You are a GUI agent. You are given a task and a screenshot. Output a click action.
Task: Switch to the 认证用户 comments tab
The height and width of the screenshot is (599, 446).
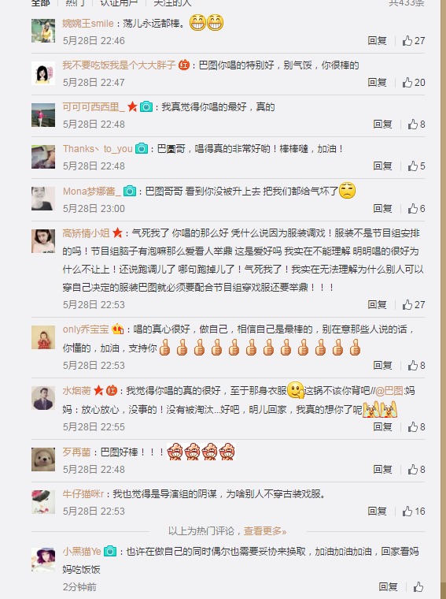pyautogui.click(x=119, y=3)
